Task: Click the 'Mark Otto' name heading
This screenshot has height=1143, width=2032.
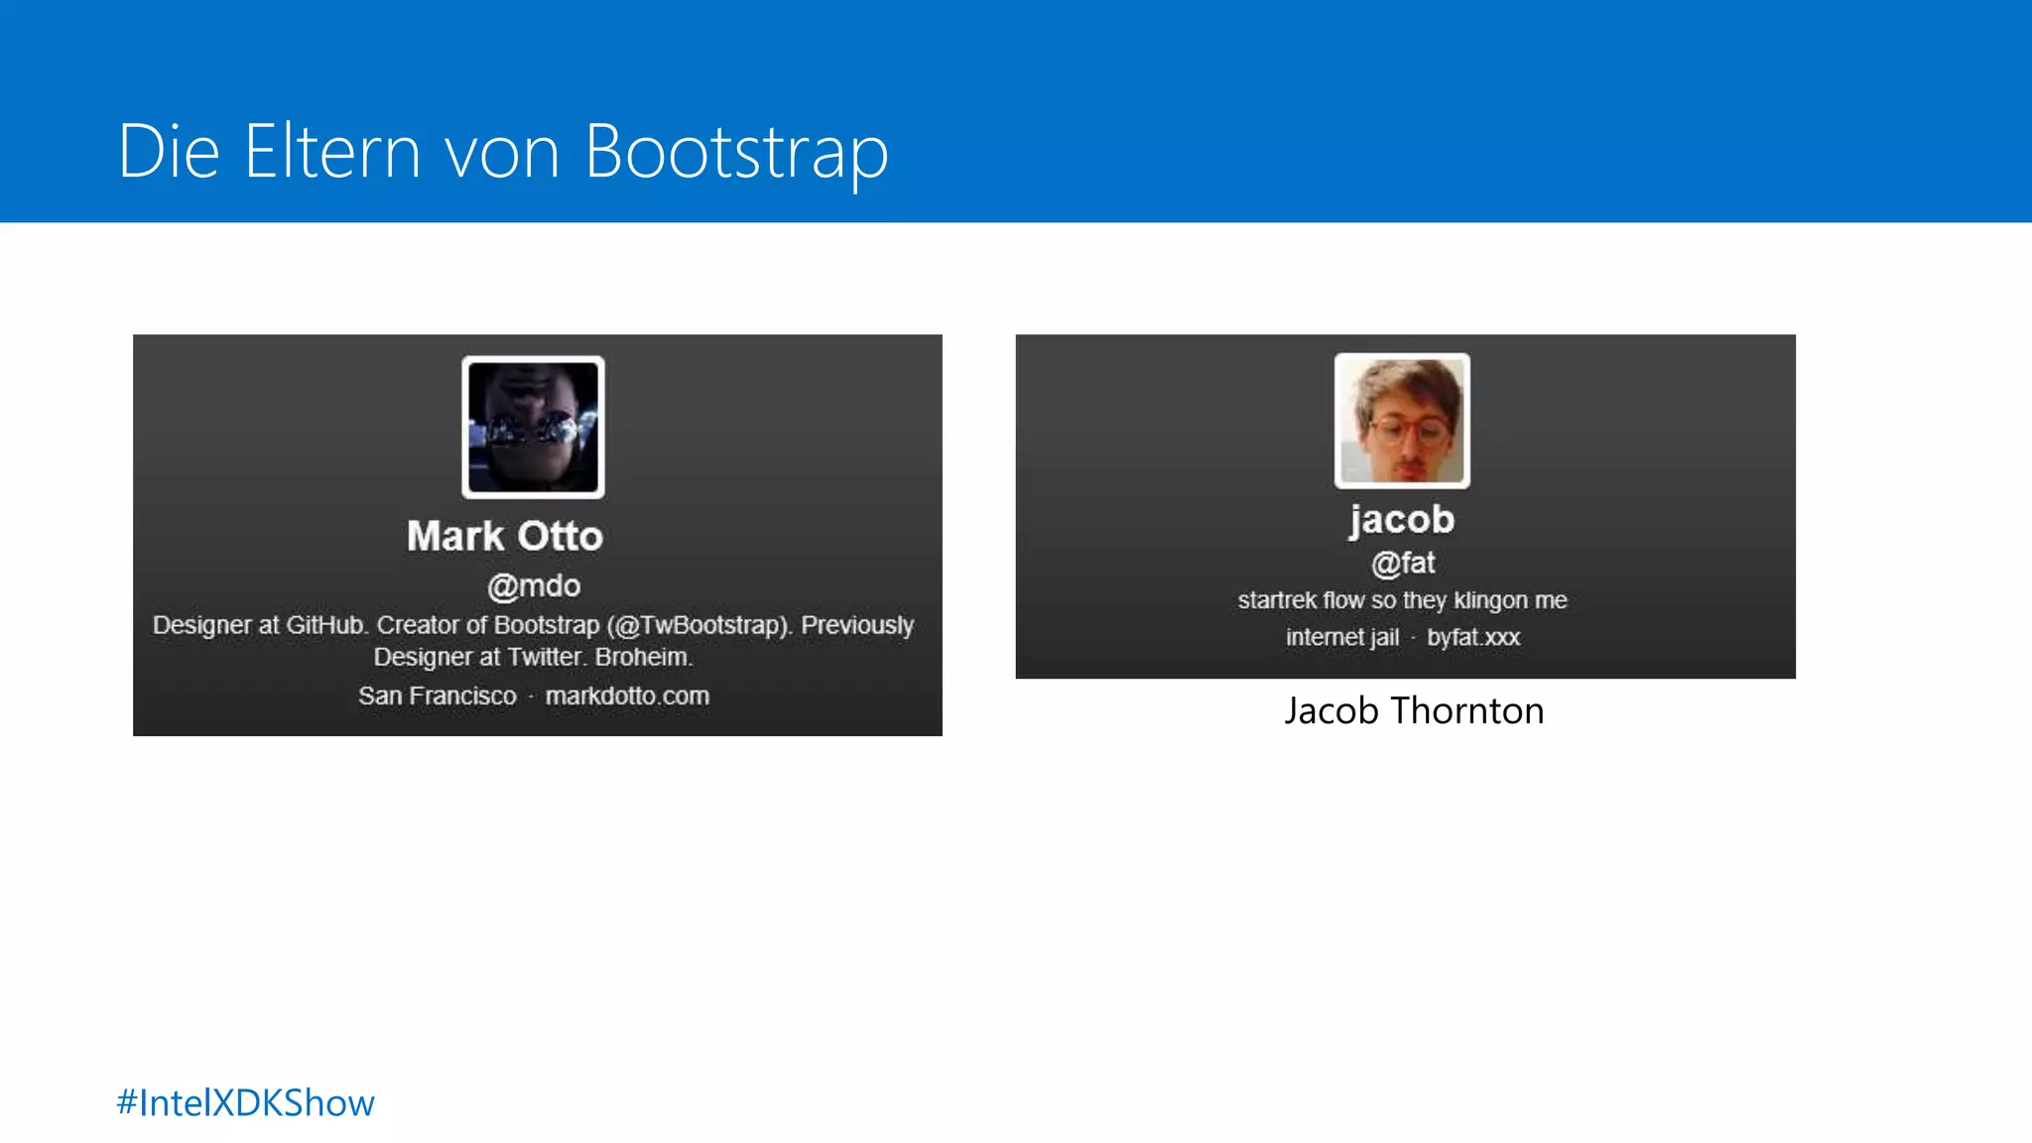Action: (505, 536)
